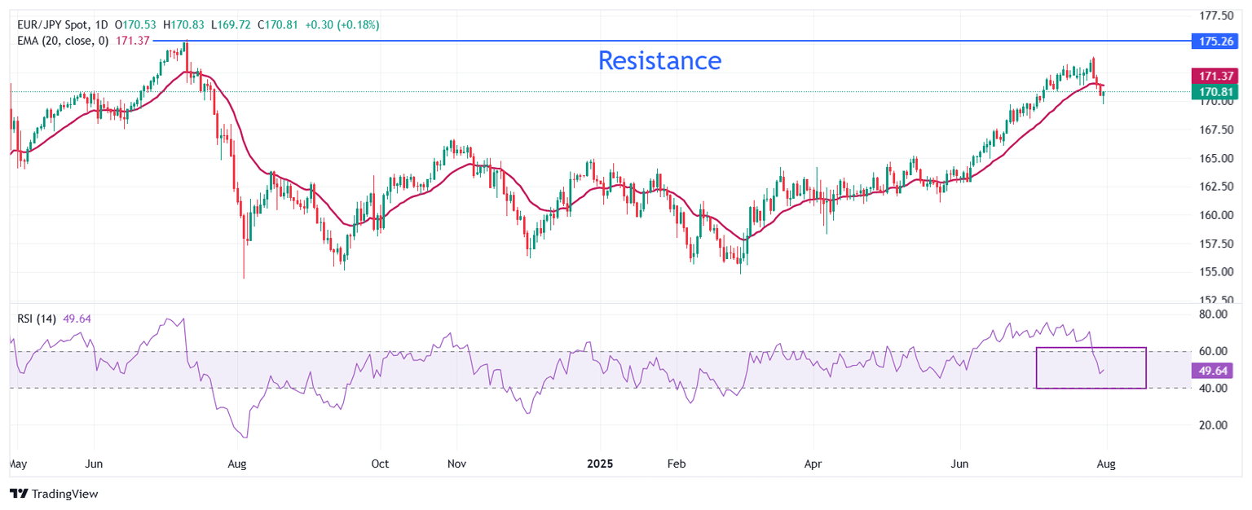Click the 80.00 level on RSI scale
This screenshot has height=510, width=1252.
pyautogui.click(x=1214, y=314)
